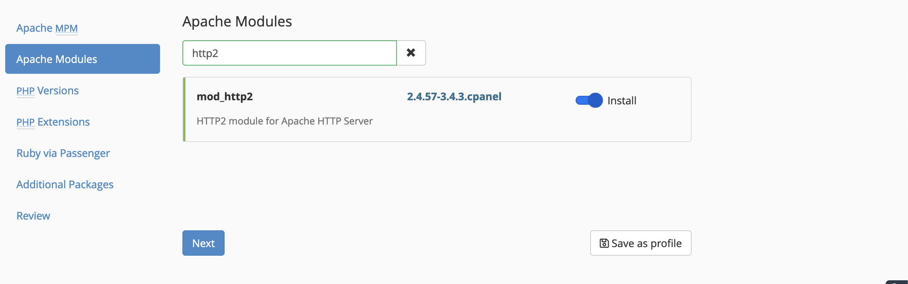Jump to the Review step
This screenshot has width=908, height=284.
[33, 216]
